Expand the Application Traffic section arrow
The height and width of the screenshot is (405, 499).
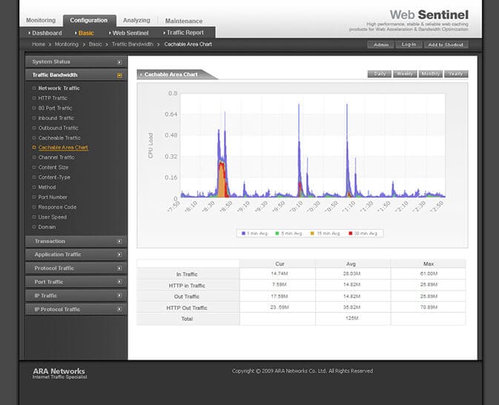(x=119, y=254)
